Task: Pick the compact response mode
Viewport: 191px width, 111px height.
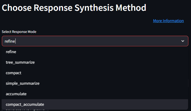Action: (x=14, y=73)
